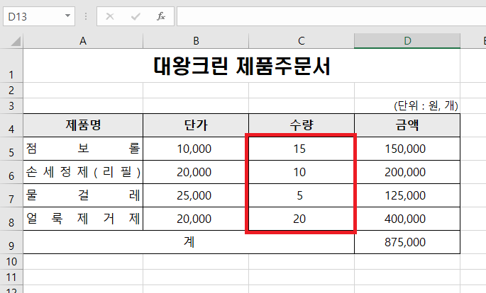Screen dimensions: 486x293
Task: Click the 20,000 price cell in 얼룩제거제 row
Action: (x=196, y=219)
